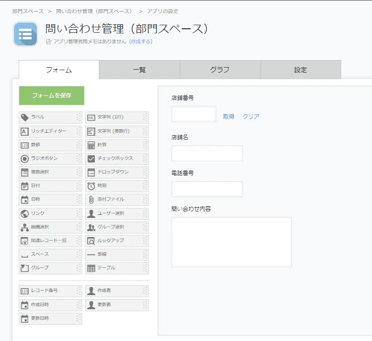Click the 更新日時 calendar icon
Screen dimensions: 372x341
[x=25, y=319]
